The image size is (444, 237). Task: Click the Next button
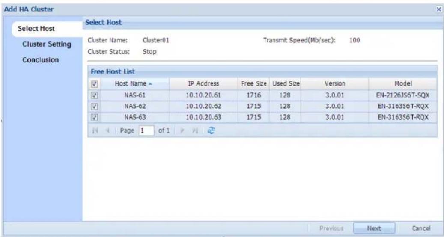(374, 228)
